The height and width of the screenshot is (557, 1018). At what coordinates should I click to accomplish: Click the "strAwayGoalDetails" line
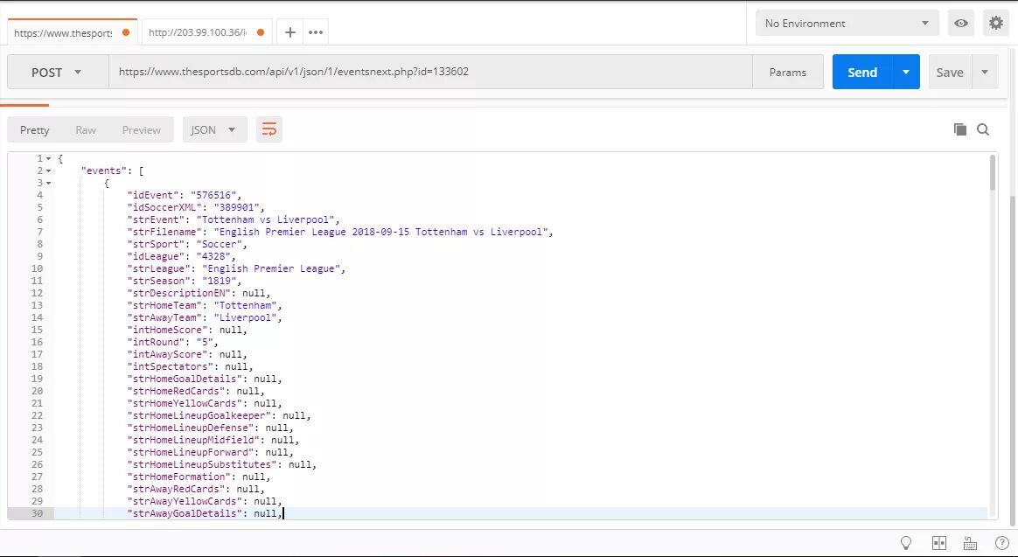(x=205, y=513)
